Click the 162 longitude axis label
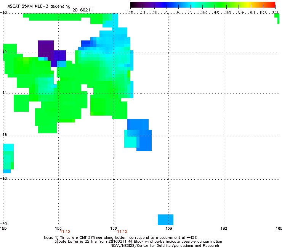This screenshot has width=282, height=248. pos(224,229)
